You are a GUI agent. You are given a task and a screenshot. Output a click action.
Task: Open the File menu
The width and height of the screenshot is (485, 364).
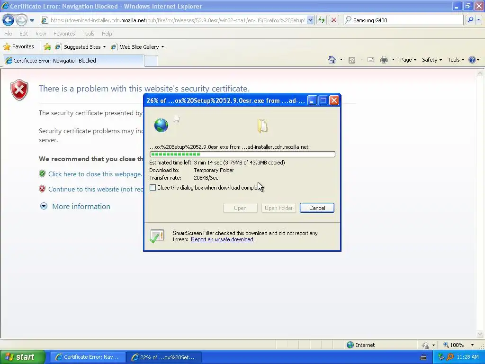[x=9, y=34]
